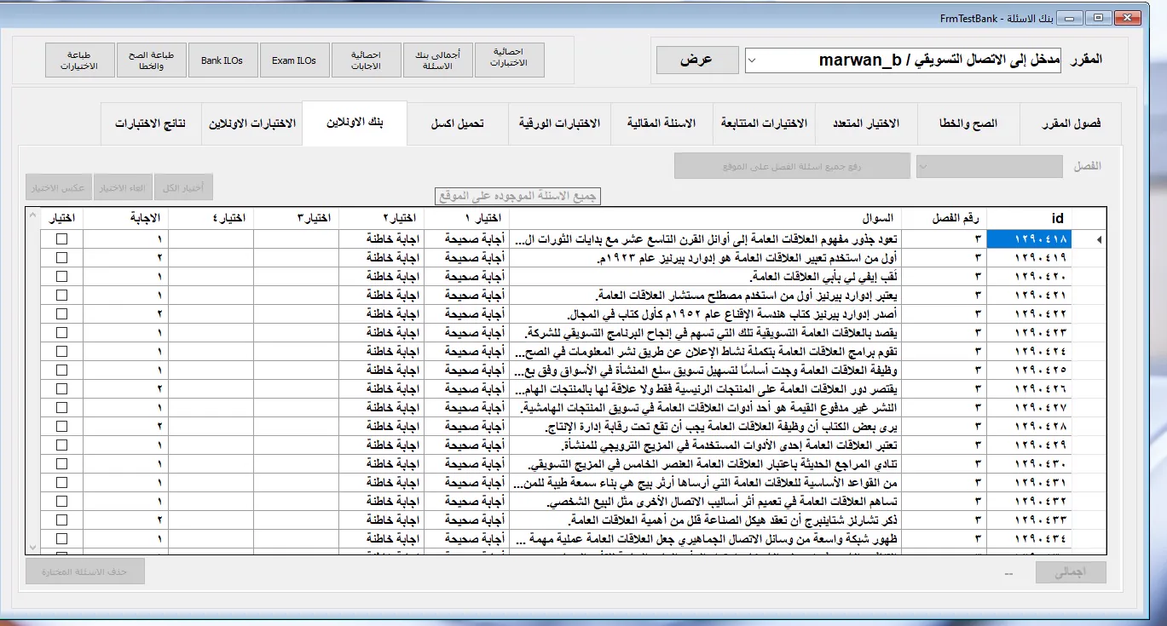The width and height of the screenshot is (1167, 626).
Task: Click the Exam ILOs button
Action: coord(294,60)
